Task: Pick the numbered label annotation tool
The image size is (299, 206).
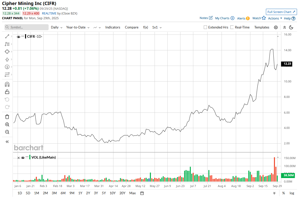Action: [x=7, y=67]
